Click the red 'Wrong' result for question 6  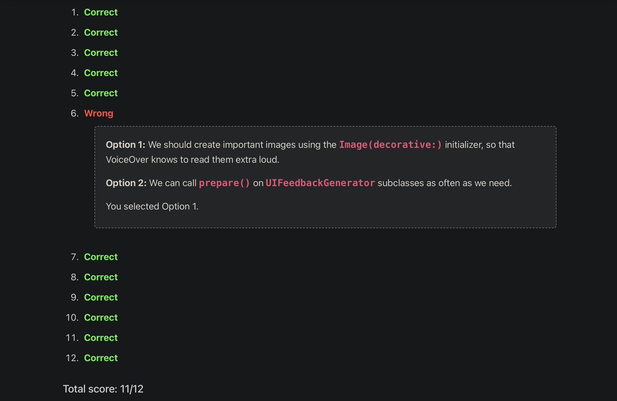(x=99, y=113)
